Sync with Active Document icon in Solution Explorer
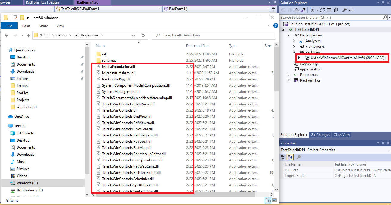This screenshot has height=205, width=391. tap(323, 10)
